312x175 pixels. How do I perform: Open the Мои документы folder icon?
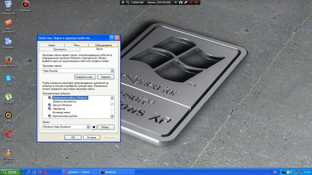(8, 26)
